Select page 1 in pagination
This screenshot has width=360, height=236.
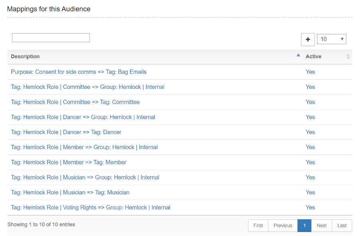[304, 226]
